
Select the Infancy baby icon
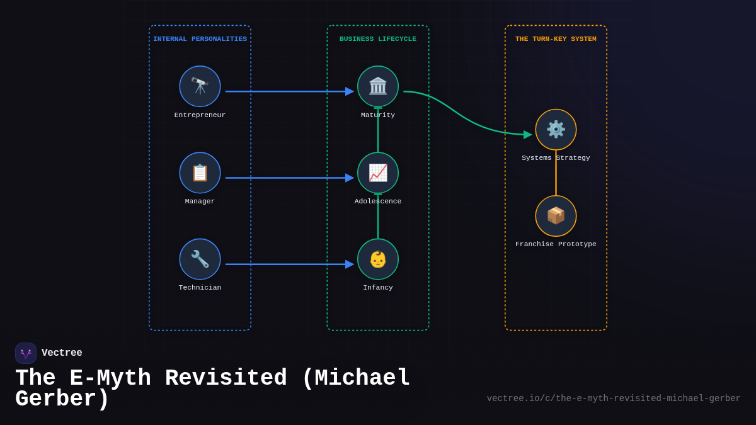point(378,259)
